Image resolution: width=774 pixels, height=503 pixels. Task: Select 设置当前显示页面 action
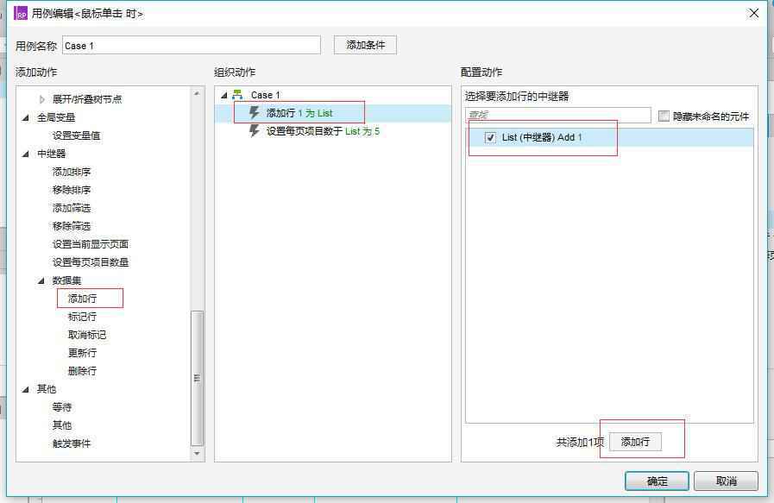tap(91, 244)
